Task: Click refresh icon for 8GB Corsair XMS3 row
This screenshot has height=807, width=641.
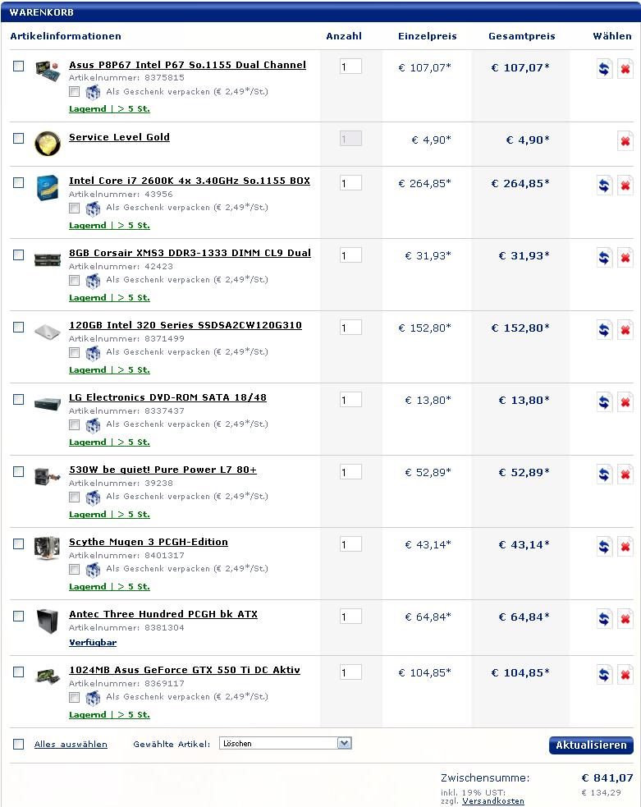Action: pos(604,257)
